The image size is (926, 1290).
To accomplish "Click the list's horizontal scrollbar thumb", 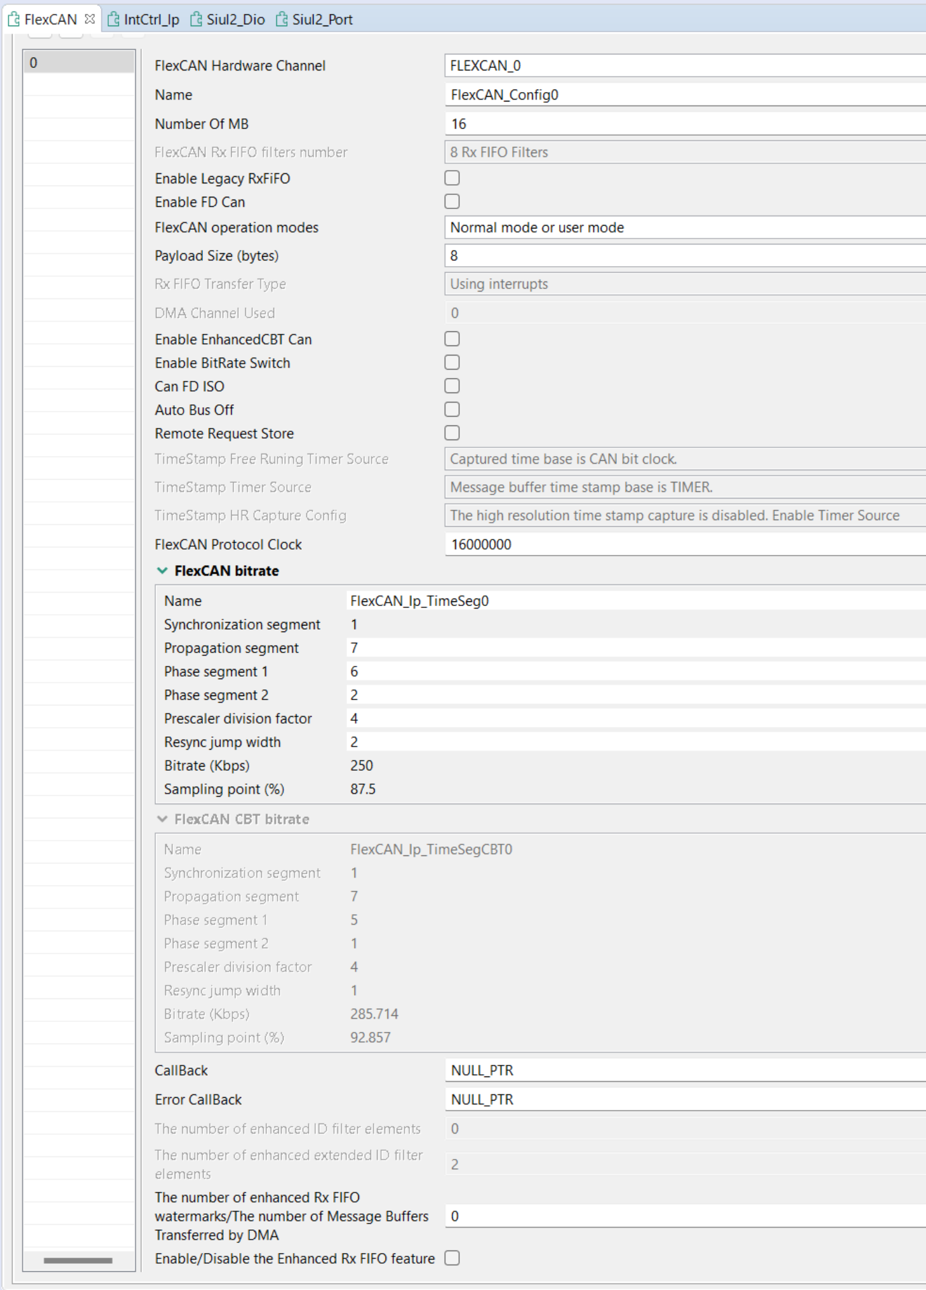I will [78, 1260].
